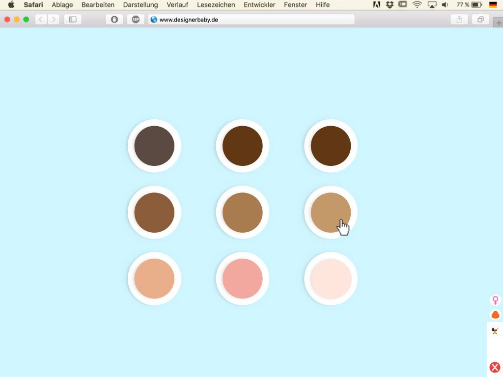Open the Entwickler menu
The height and width of the screenshot is (377, 503).
pyautogui.click(x=259, y=5)
